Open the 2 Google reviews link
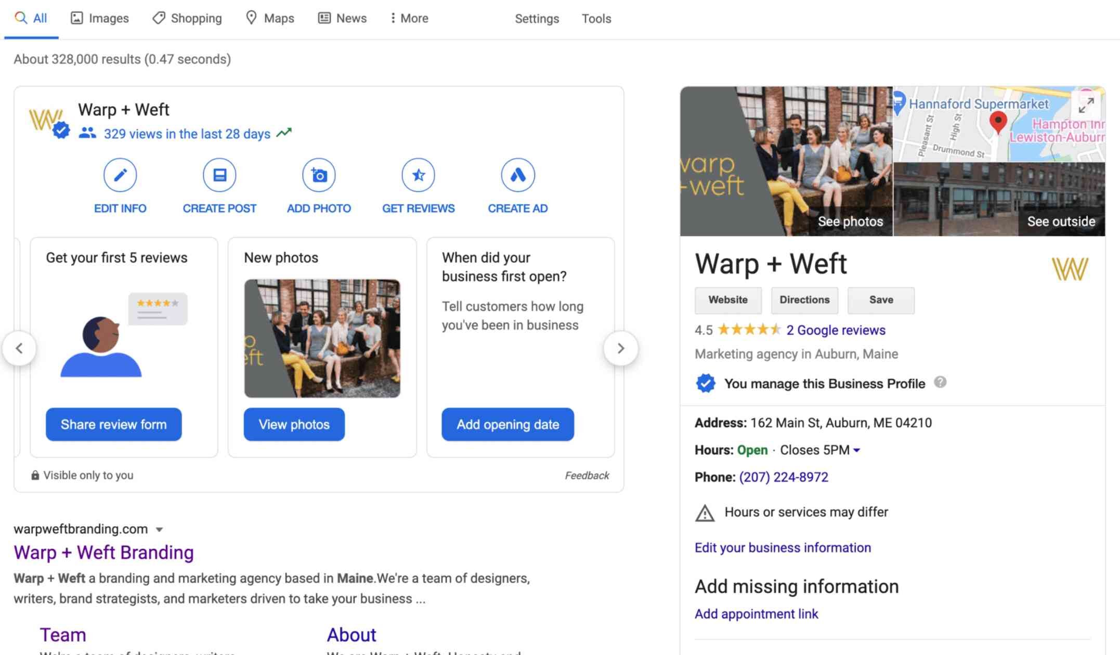This screenshot has height=655, width=1120. (x=836, y=330)
